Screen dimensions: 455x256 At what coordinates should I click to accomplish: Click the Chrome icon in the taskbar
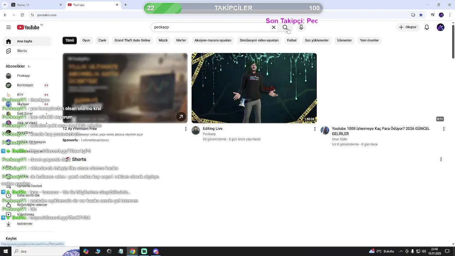132,251
